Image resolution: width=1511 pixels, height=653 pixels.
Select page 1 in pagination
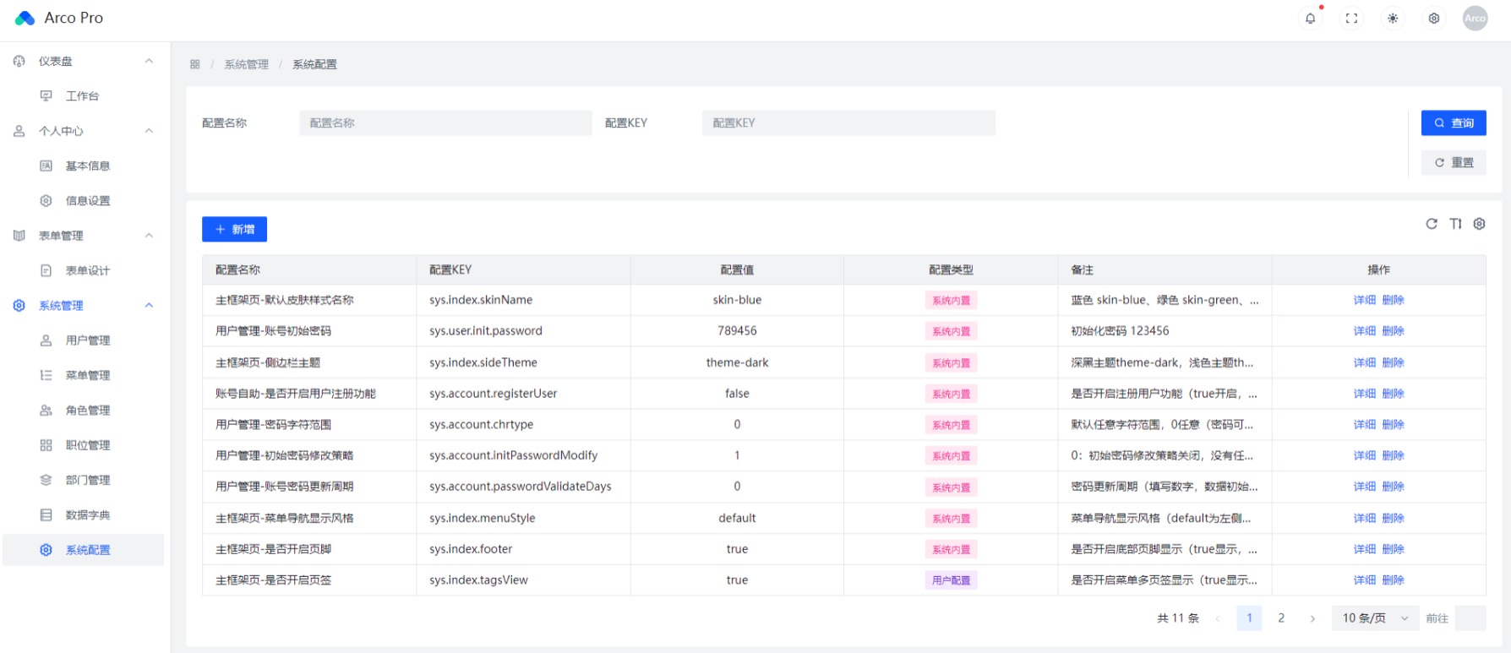pyautogui.click(x=1249, y=618)
